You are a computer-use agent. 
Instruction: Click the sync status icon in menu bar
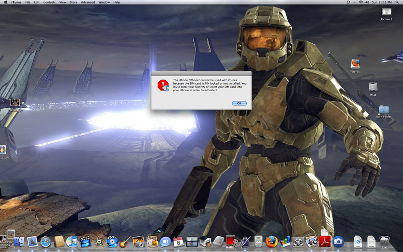pyautogui.click(x=348, y=2)
